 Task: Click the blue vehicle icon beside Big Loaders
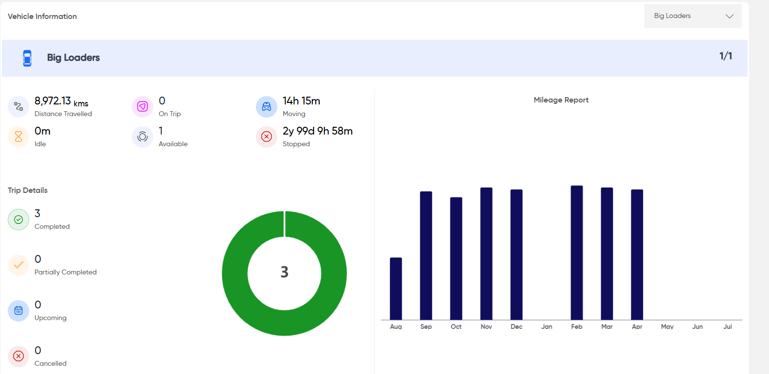pos(27,58)
